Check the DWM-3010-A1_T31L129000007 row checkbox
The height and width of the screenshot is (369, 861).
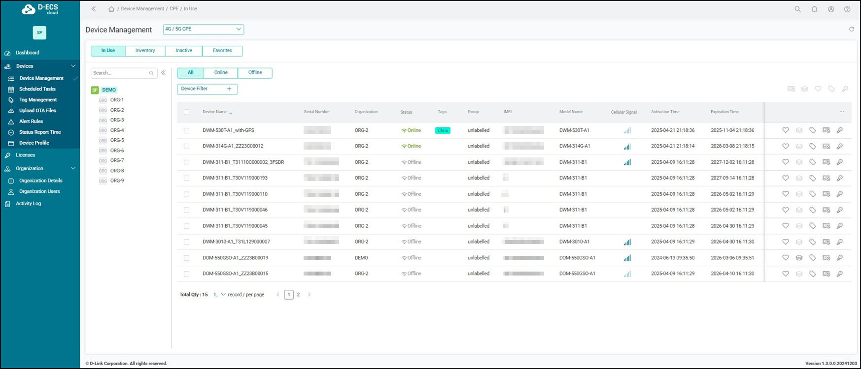tap(186, 242)
